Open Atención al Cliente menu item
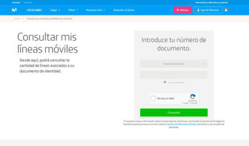This screenshot has height=146, width=249. (124, 10)
